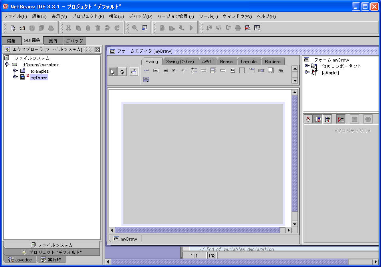Toggle sort properties by name (A-Z)

pos(317,119)
